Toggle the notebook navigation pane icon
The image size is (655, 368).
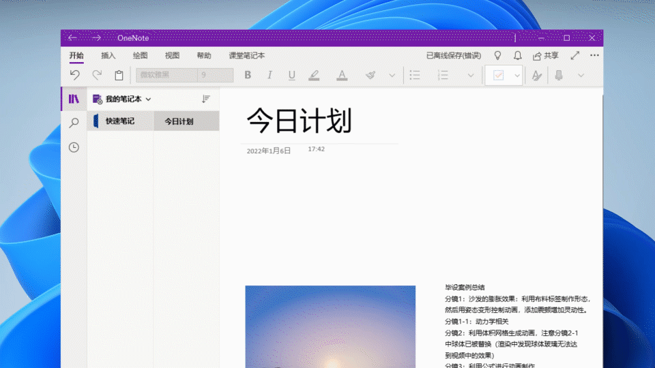(x=74, y=99)
